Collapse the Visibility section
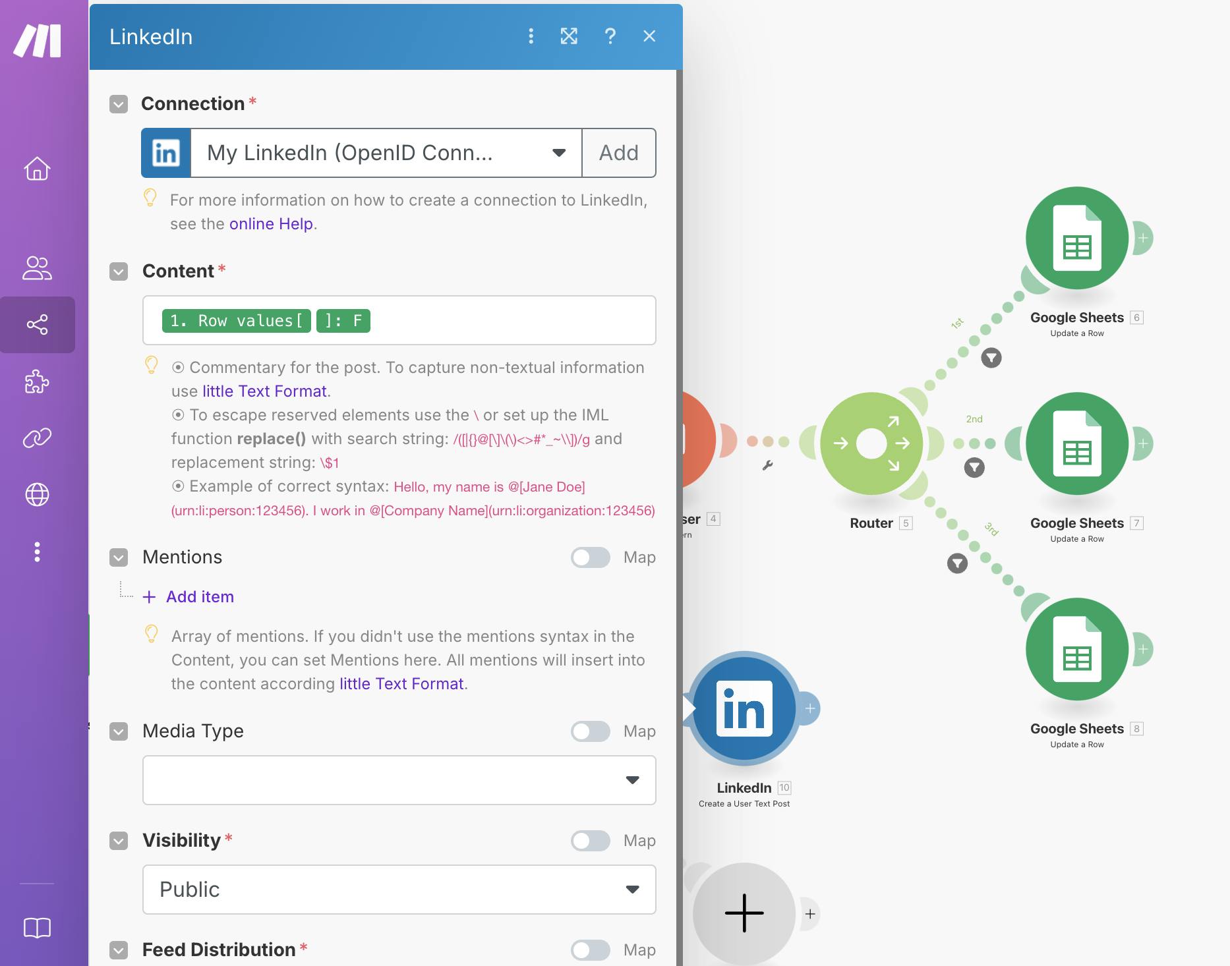This screenshot has height=966, width=1230. 119,841
